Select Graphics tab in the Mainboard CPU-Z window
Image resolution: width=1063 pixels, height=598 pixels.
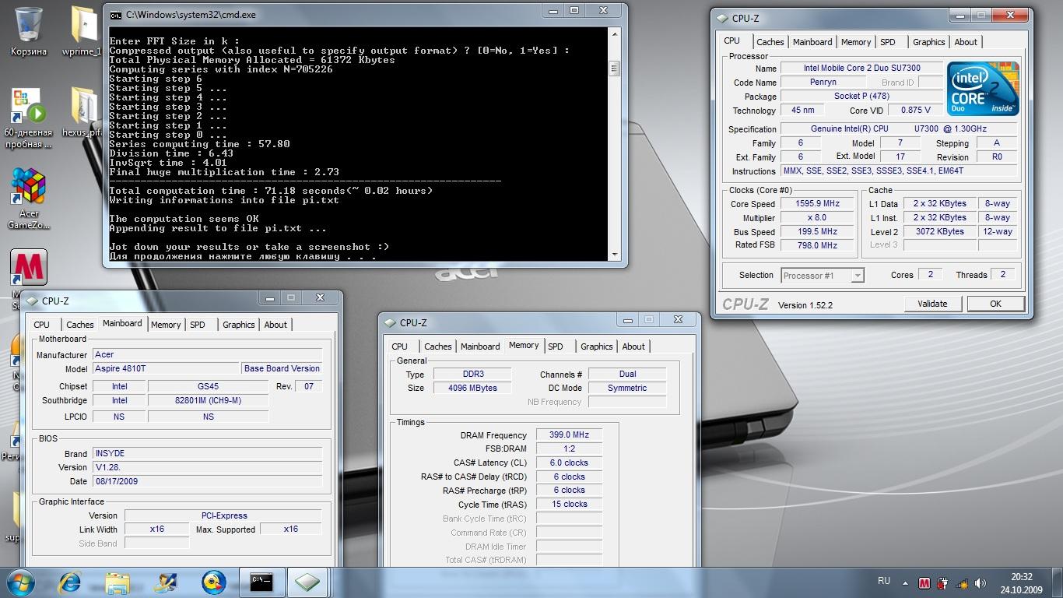[x=238, y=325]
